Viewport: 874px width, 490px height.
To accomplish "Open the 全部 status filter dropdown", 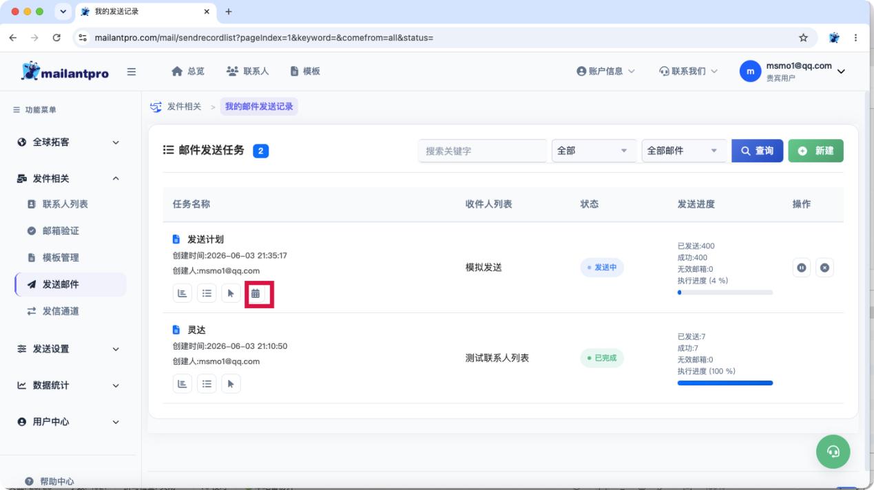I will click(x=594, y=151).
